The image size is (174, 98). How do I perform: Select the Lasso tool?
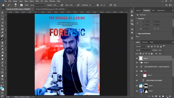[x=2, y=19]
